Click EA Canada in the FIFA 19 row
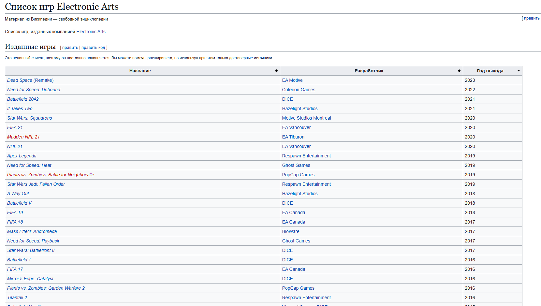The height and width of the screenshot is (306, 541). click(x=294, y=212)
